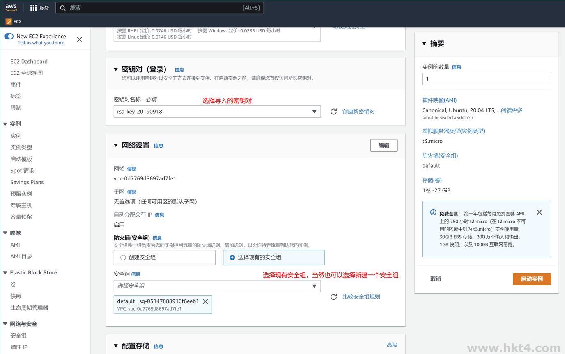Screen dimensions: 565x354
Task: Select the 创建安全组 radio option
Action: (123, 258)
